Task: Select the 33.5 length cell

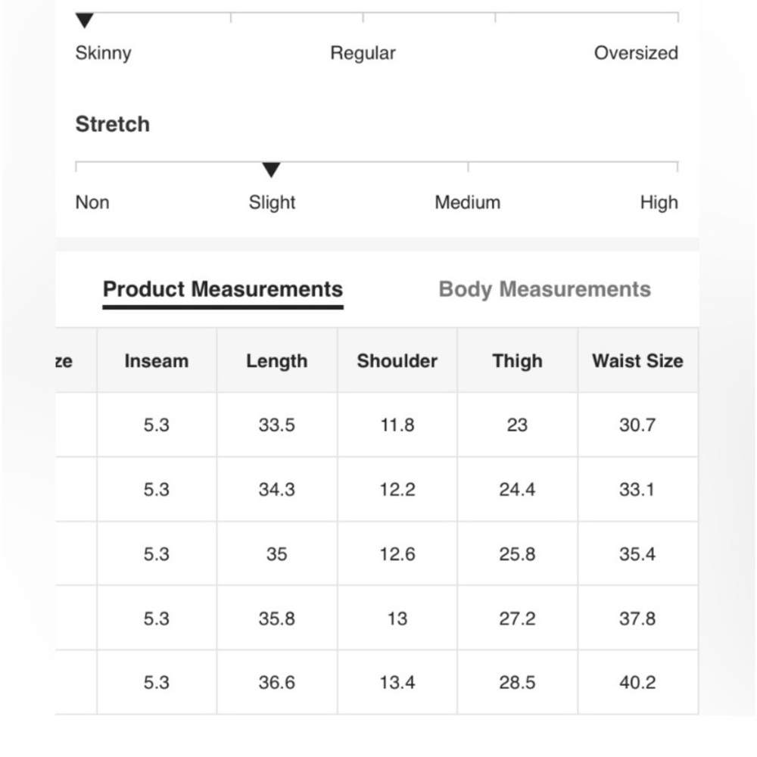Action: 276,425
